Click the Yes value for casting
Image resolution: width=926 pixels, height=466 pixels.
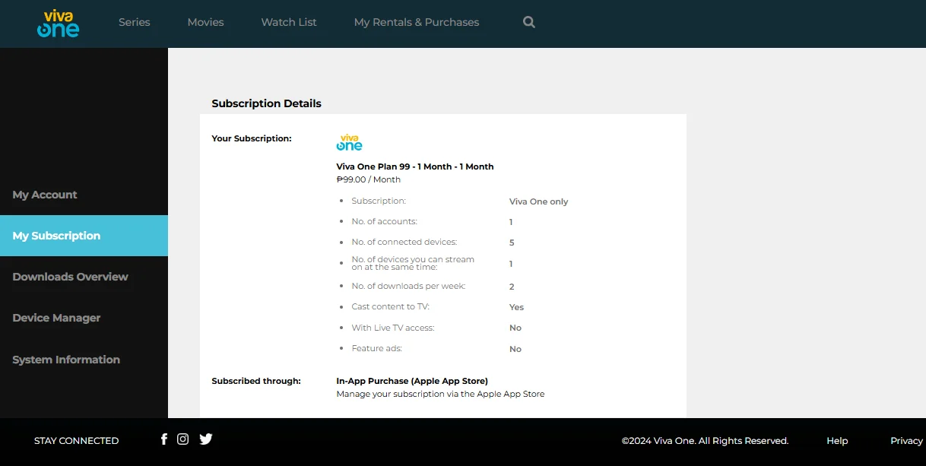pyautogui.click(x=516, y=307)
